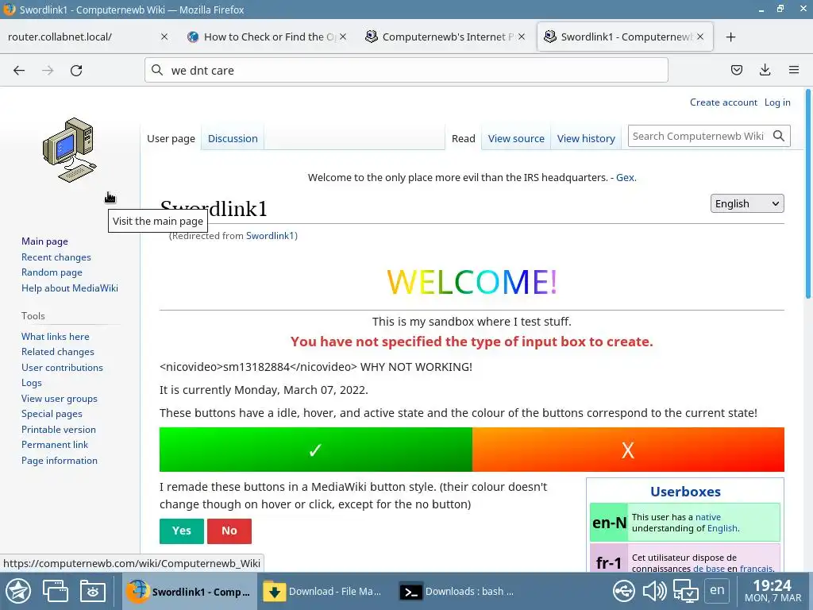The image size is (813, 610).
Task: Open the Pocket save icon
Action: pos(737,70)
